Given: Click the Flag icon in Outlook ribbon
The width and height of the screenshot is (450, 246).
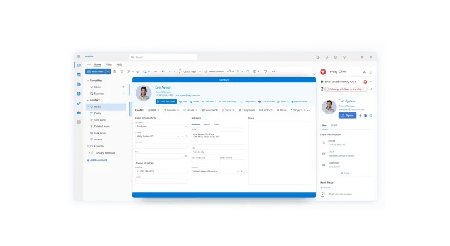Looking at the screenshot, I should 238,71.
